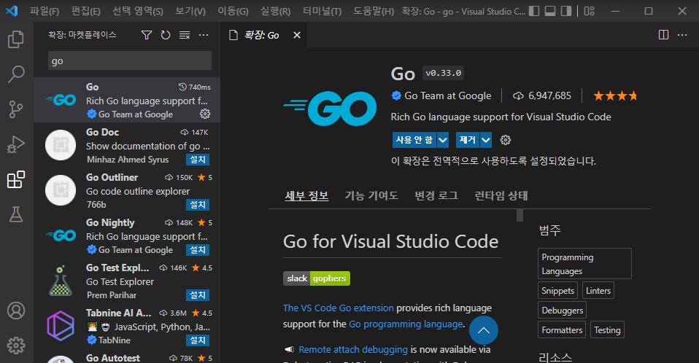The height and width of the screenshot is (363, 699).
Task: Switch to the 변경 로그 tab
Action: pyautogui.click(x=436, y=195)
